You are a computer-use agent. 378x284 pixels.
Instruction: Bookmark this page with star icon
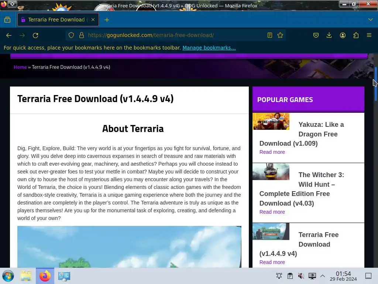coord(280,35)
